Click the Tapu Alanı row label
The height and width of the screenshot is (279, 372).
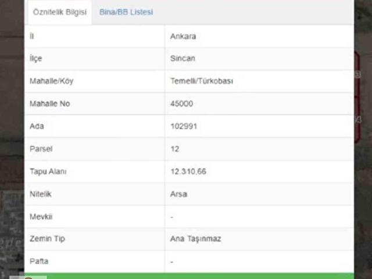click(x=48, y=171)
